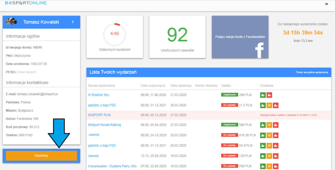Click the Telefon 66611192 line
The height and width of the screenshot is (170, 335).
click(19, 135)
